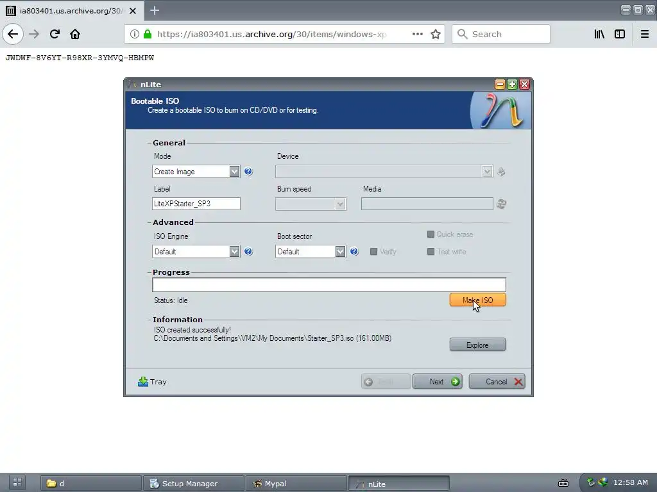Click the ISO Engine help icon

[x=248, y=251]
